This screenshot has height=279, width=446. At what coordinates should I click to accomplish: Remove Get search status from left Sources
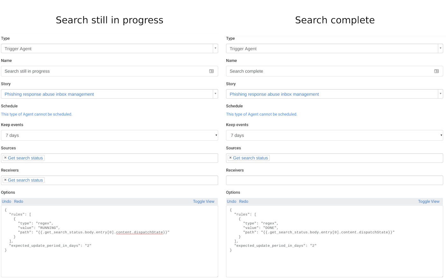click(x=5, y=158)
